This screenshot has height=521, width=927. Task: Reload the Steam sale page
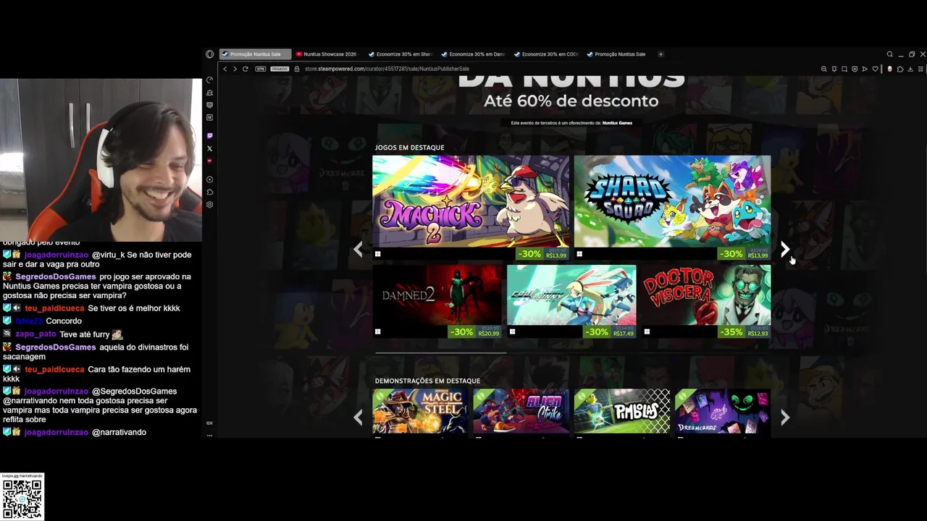246,69
